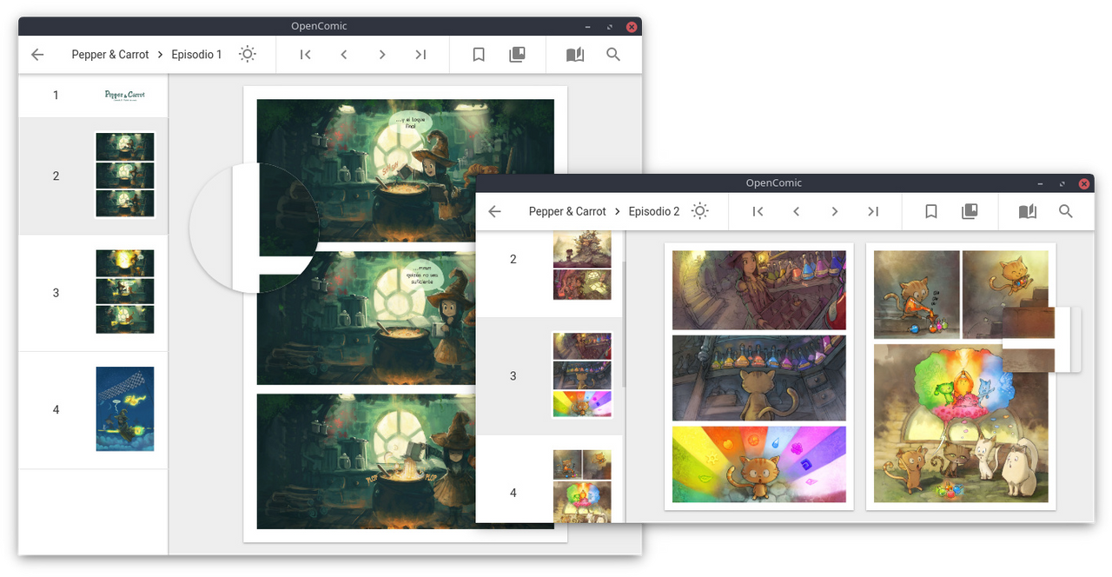The image size is (1112, 577).
Task: Open the magnifier search in Episodio 2 window
Action: 1066,211
